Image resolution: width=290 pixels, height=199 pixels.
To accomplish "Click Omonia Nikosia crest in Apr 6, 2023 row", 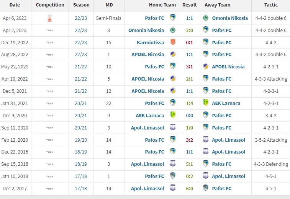I will 206,18.
